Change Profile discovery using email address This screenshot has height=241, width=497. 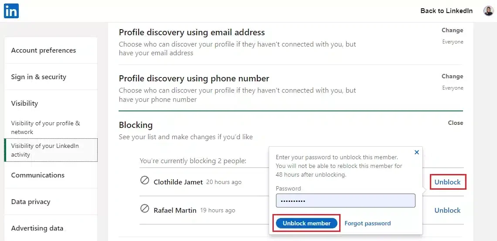[452, 30]
